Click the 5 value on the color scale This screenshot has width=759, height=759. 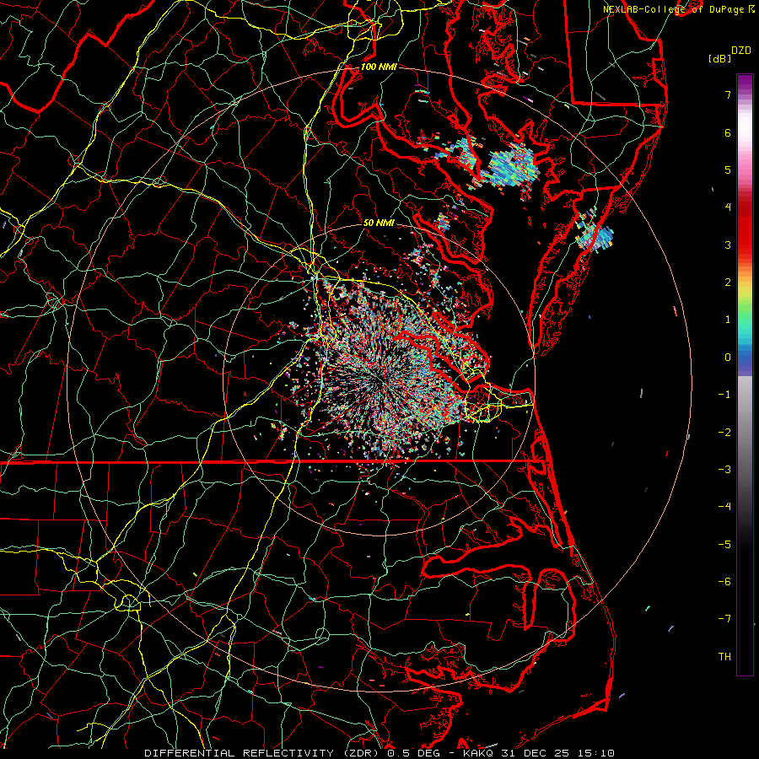[x=728, y=170]
